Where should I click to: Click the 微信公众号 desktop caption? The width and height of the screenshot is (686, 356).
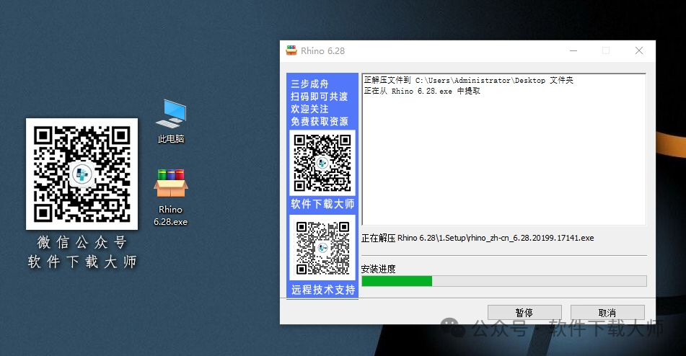[82, 242]
